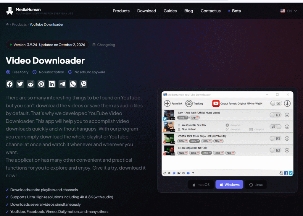
Task: Toggle video switch for COSTA RICA IN 4K
Action: click(275, 139)
